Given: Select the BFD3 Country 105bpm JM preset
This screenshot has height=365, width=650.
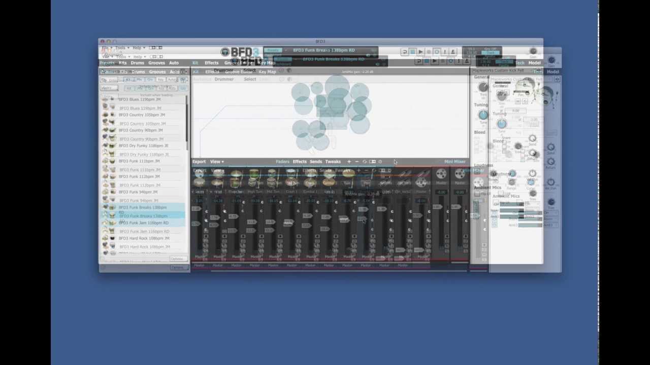Looking at the screenshot, I should pos(142,115).
